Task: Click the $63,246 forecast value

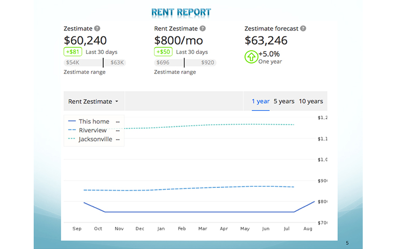Action: tap(266, 40)
